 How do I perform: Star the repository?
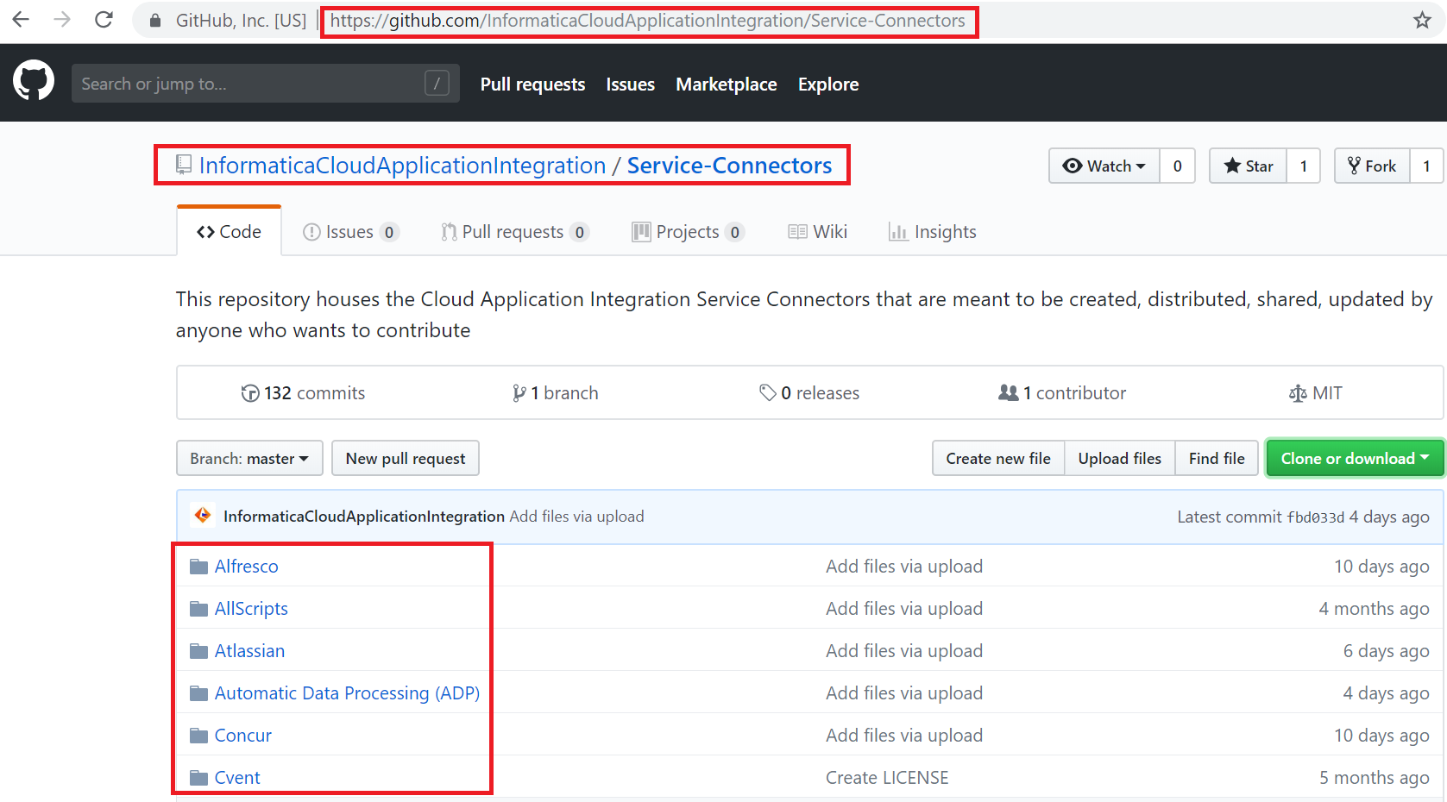tap(1248, 166)
